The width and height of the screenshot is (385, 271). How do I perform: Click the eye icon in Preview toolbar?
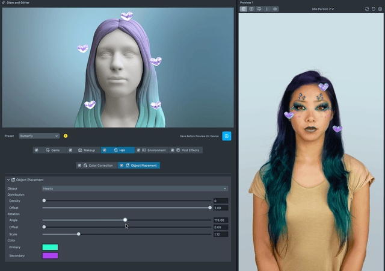click(x=275, y=9)
